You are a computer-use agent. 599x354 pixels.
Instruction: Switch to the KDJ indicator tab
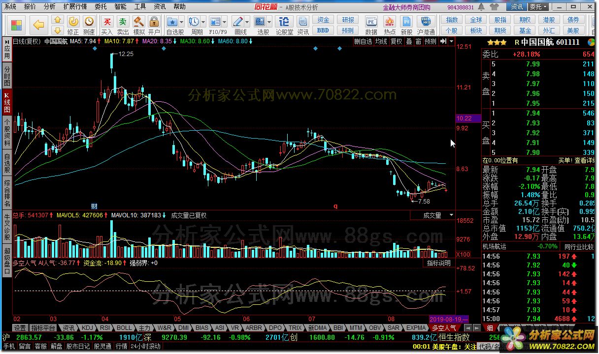tap(87, 327)
